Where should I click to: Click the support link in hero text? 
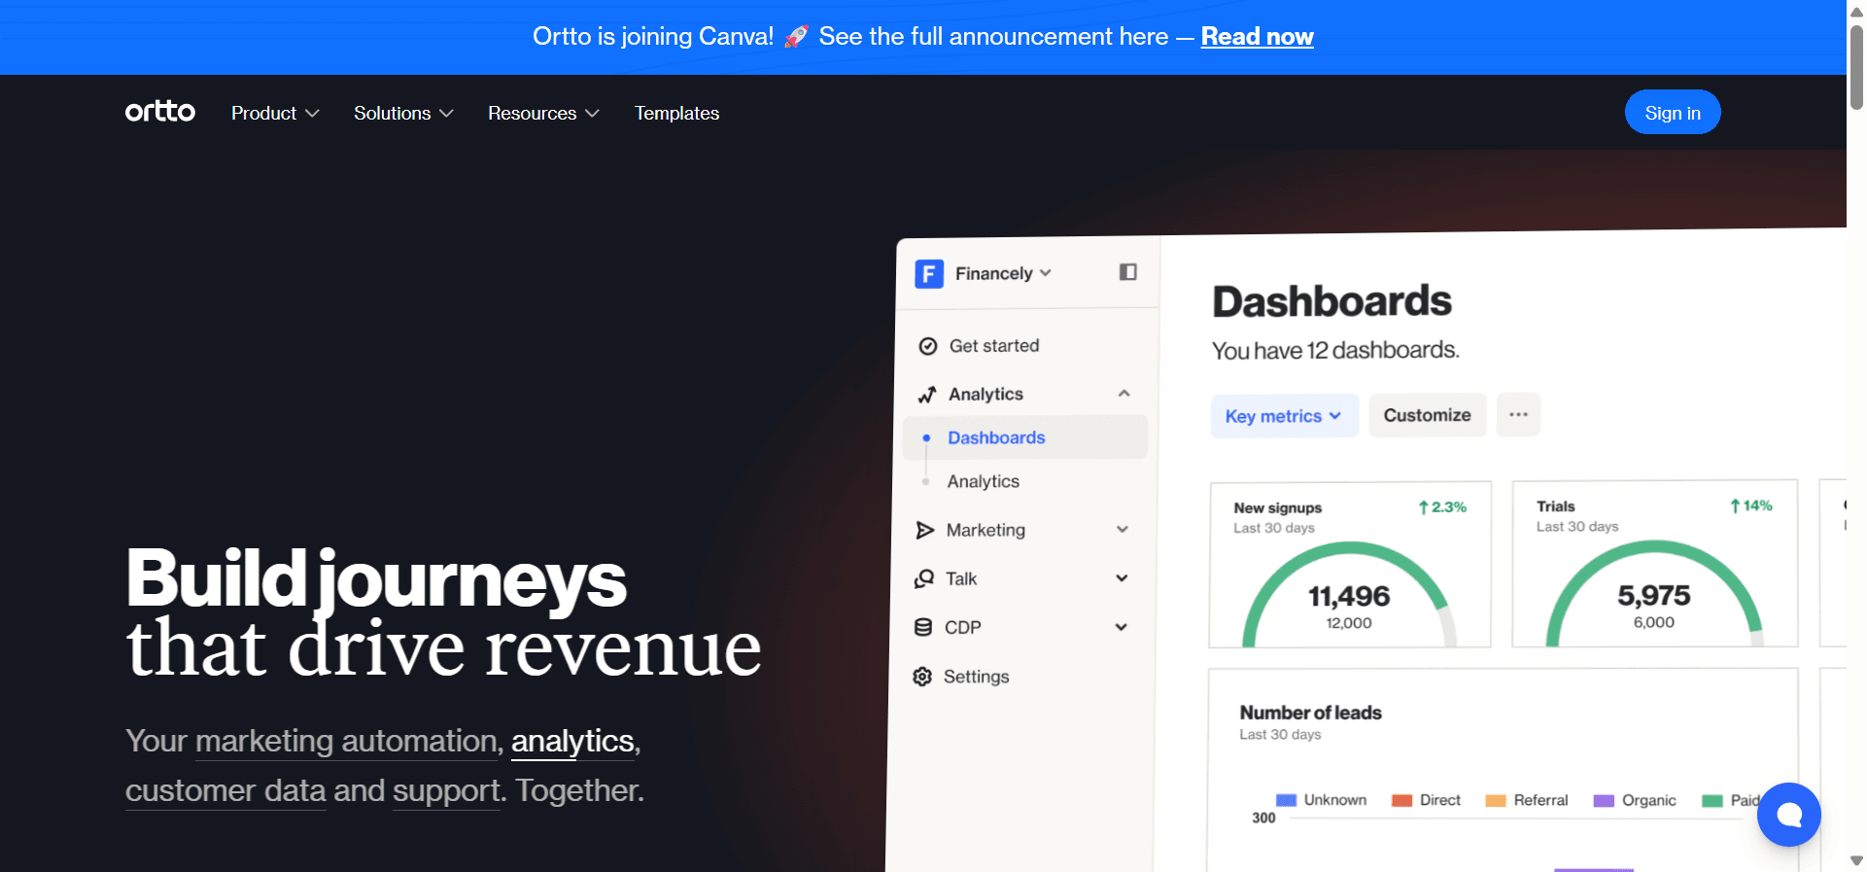pyautogui.click(x=447, y=791)
